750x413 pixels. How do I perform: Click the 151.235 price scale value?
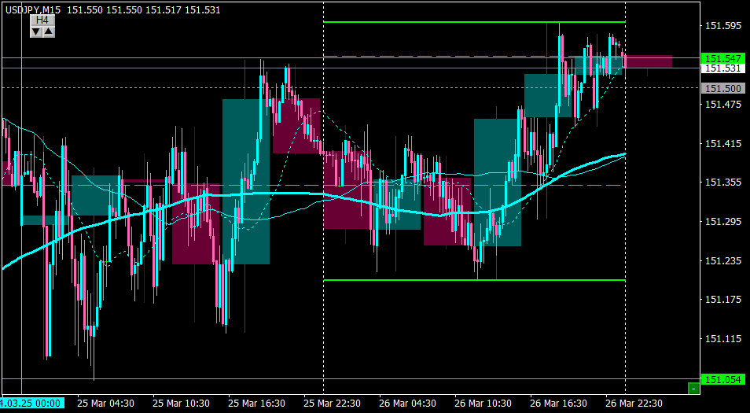pyautogui.click(x=723, y=261)
